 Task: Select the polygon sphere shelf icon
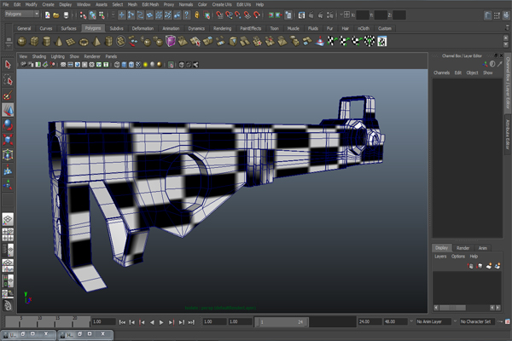click(21, 42)
